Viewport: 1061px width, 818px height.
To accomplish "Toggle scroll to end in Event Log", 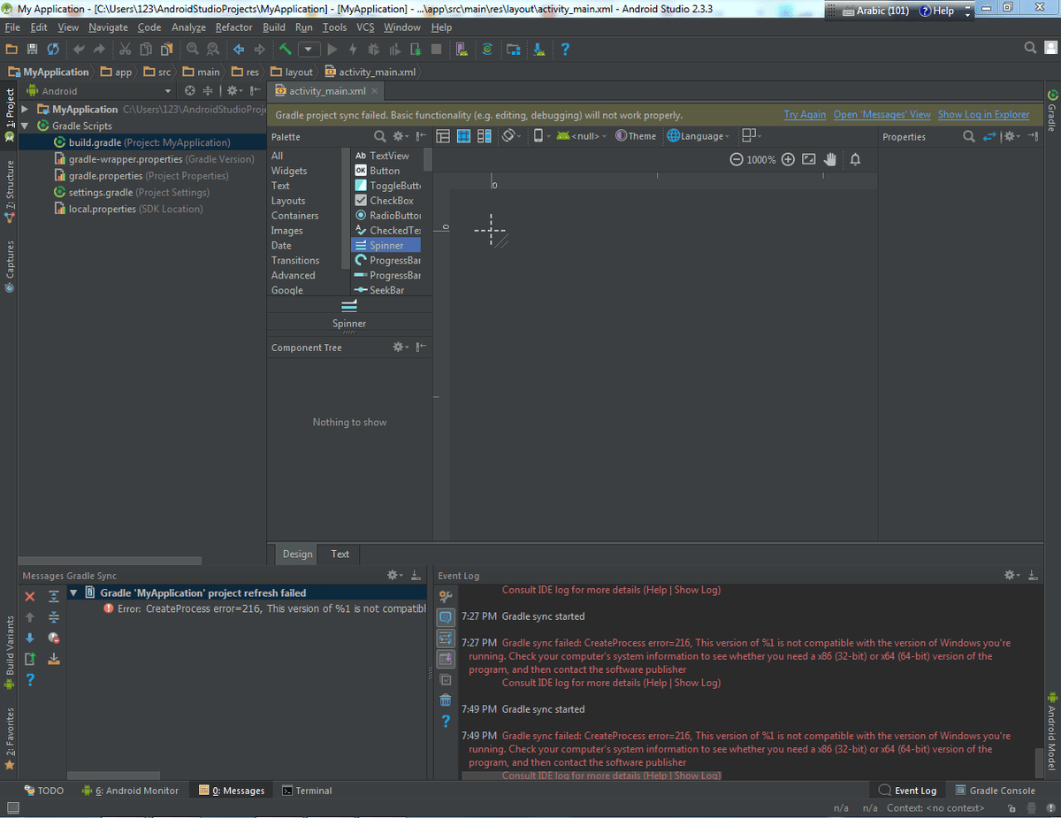I will click(x=446, y=659).
